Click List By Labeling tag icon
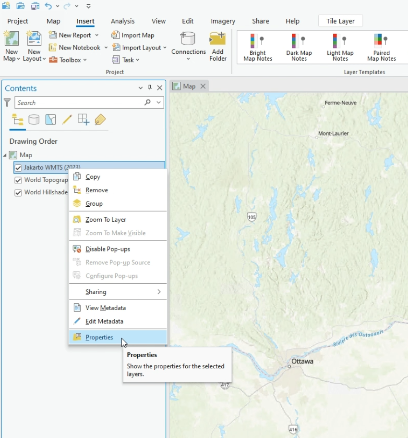408x438 pixels. click(x=100, y=120)
